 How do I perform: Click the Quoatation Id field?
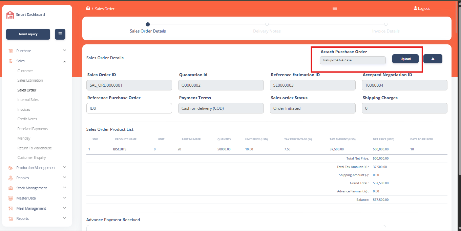pos(221,85)
